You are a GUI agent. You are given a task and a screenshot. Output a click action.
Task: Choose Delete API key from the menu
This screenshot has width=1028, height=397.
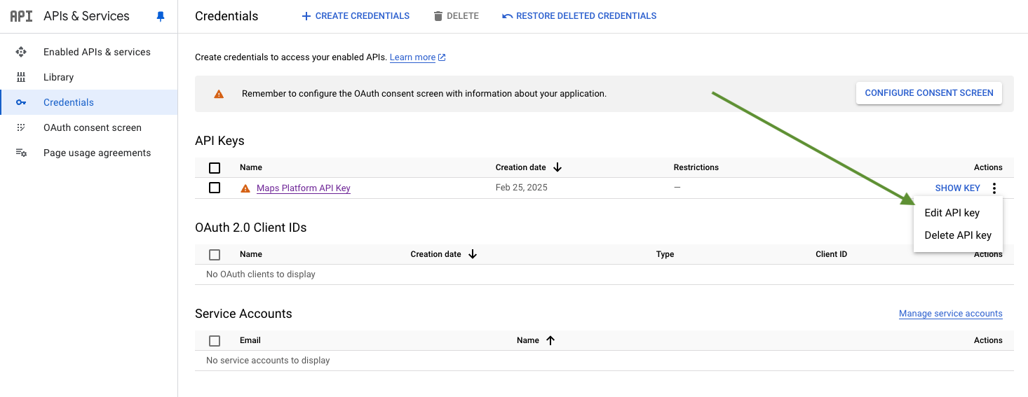(x=959, y=235)
